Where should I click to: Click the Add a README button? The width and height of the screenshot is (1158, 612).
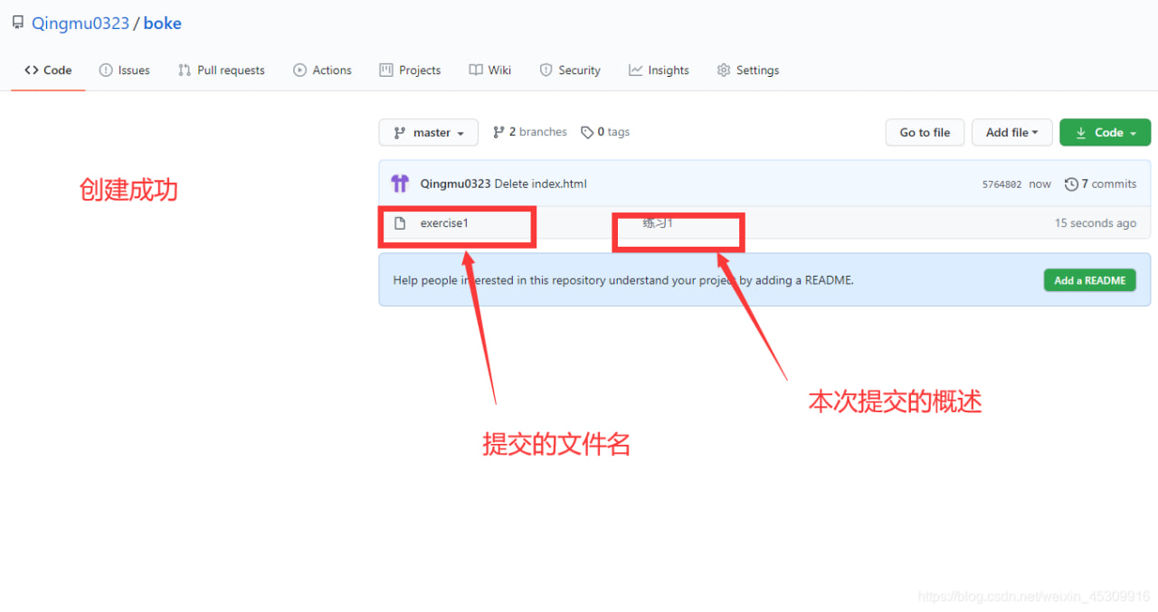[x=1090, y=280]
